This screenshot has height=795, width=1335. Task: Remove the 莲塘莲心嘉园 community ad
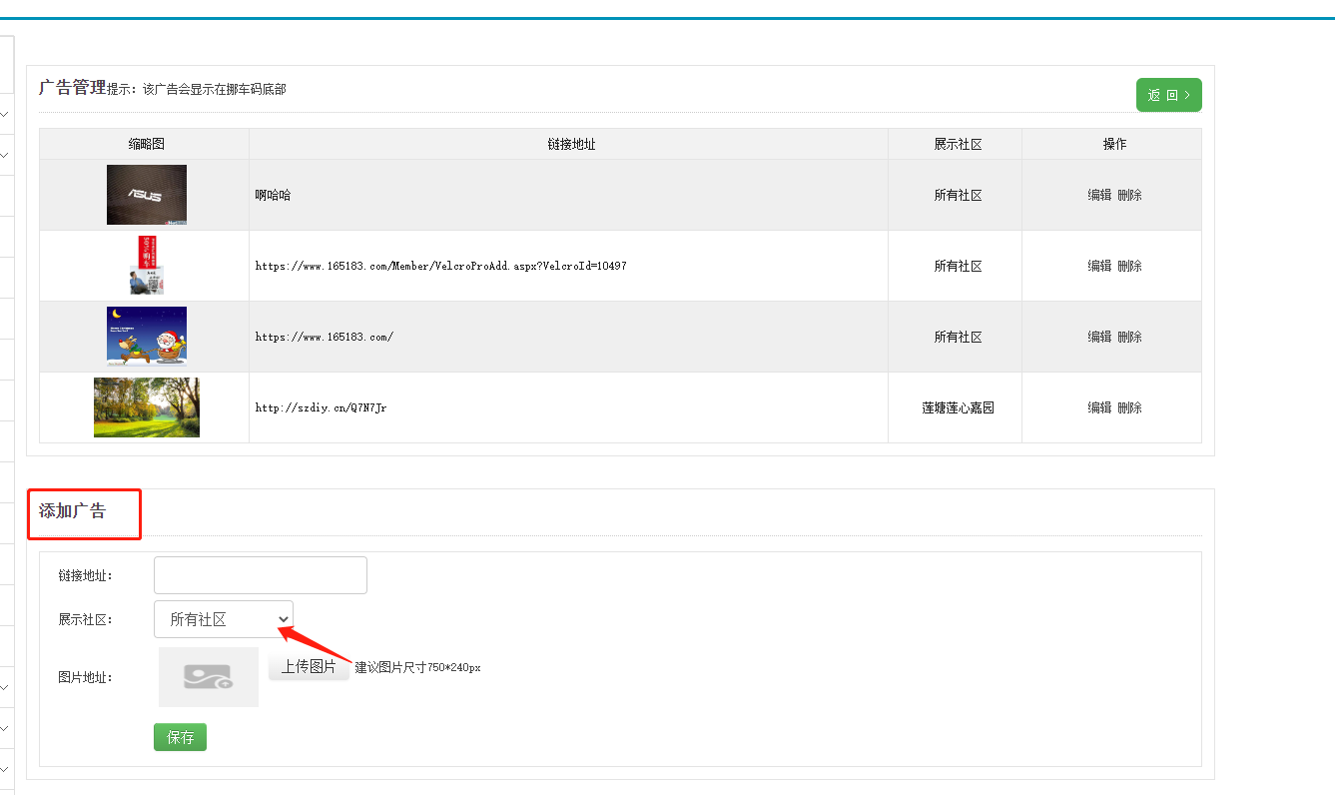[x=1129, y=407]
